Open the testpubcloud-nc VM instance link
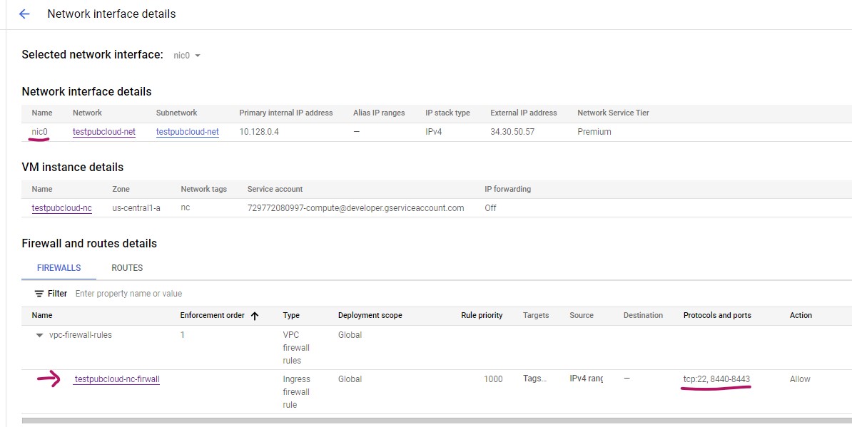 [61, 208]
